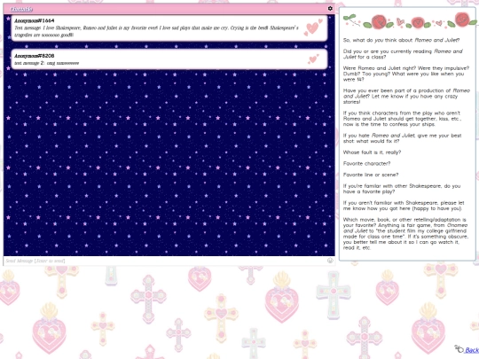Click the hearts icon on Anonymous#8208 message
Screen dimensions: 479x359
pyautogui.click(x=313, y=59)
